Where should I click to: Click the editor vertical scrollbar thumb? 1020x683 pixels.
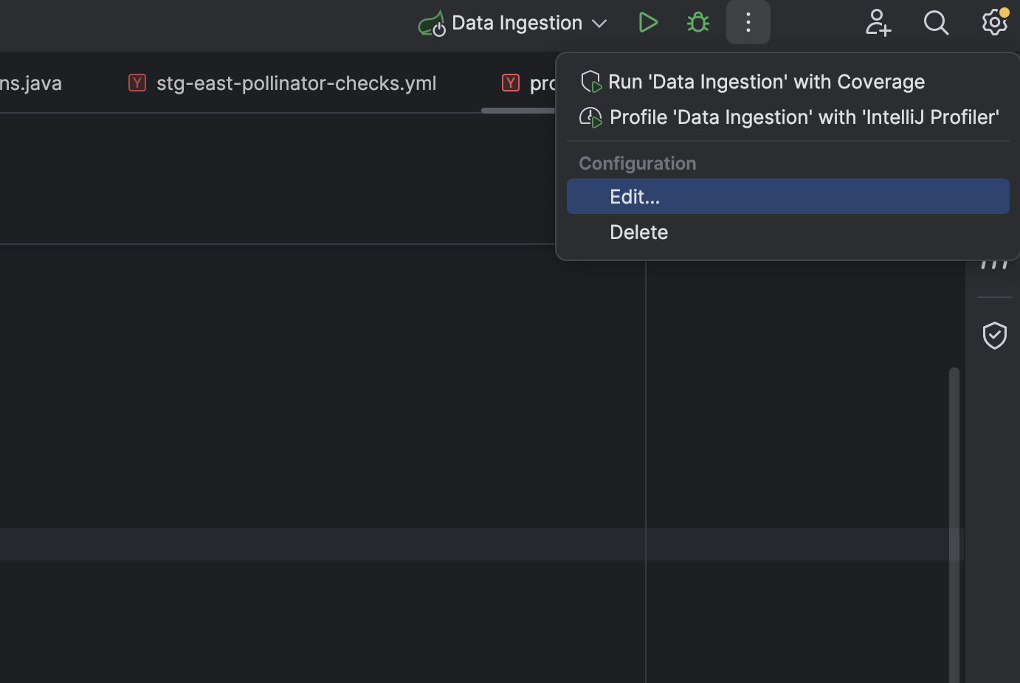pos(954,524)
